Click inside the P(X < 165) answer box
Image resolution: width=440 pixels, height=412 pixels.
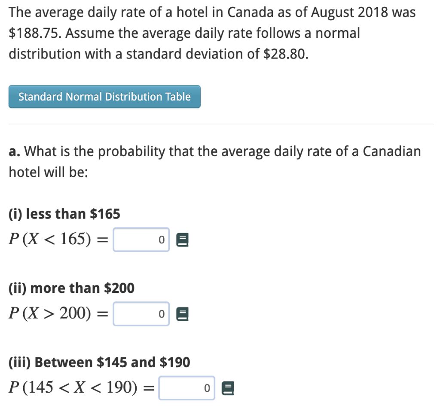[x=141, y=240]
